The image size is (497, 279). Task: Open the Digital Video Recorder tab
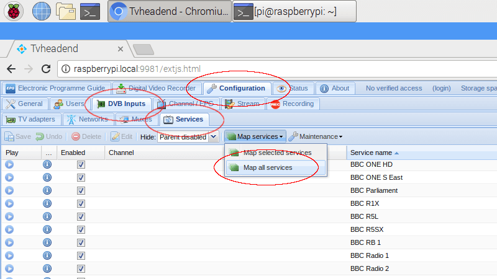tap(157, 88)
